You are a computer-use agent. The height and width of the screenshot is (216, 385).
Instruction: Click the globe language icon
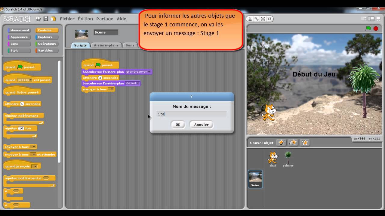click(x=38, y=19)
